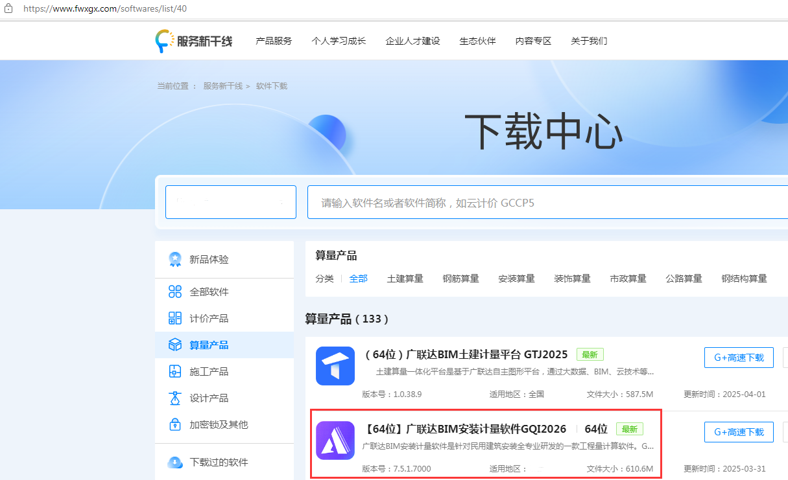The width and height of the screenshot is (788, 480).
Task: Filter by 钢筋算量
Action: (x=460, y=279)
